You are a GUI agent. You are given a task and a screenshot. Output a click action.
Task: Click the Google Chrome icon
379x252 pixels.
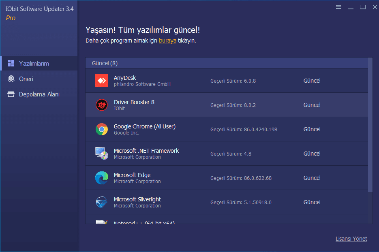pos(101,129)
